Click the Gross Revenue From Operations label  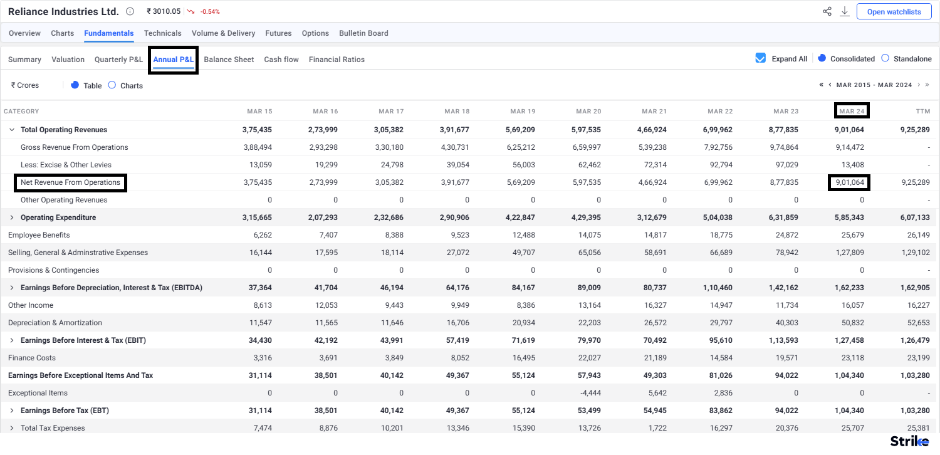click(74, 147)
